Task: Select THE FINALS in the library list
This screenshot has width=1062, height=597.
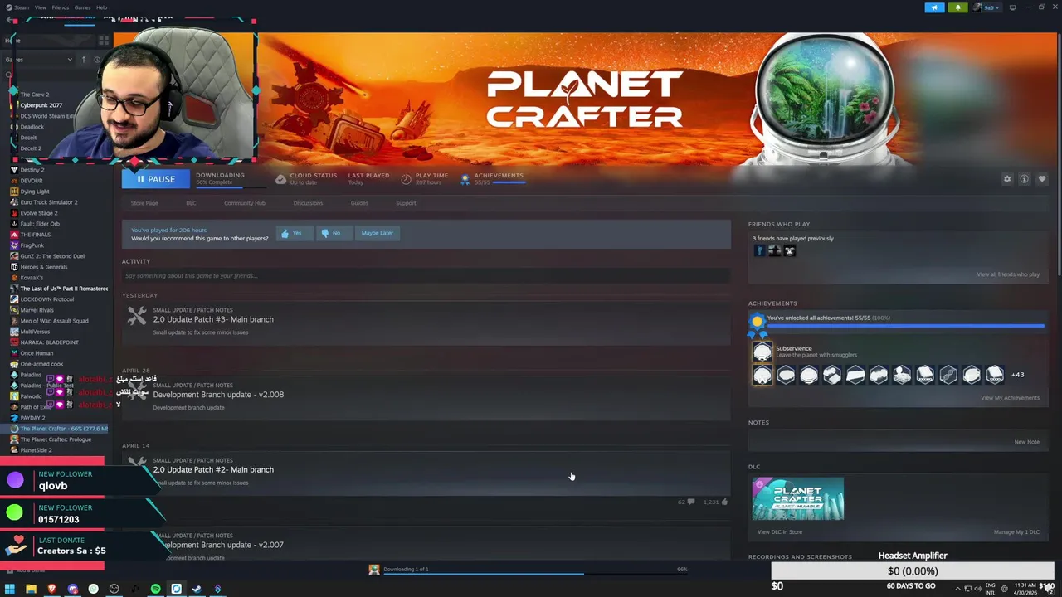Action: [x=36, y=235]
